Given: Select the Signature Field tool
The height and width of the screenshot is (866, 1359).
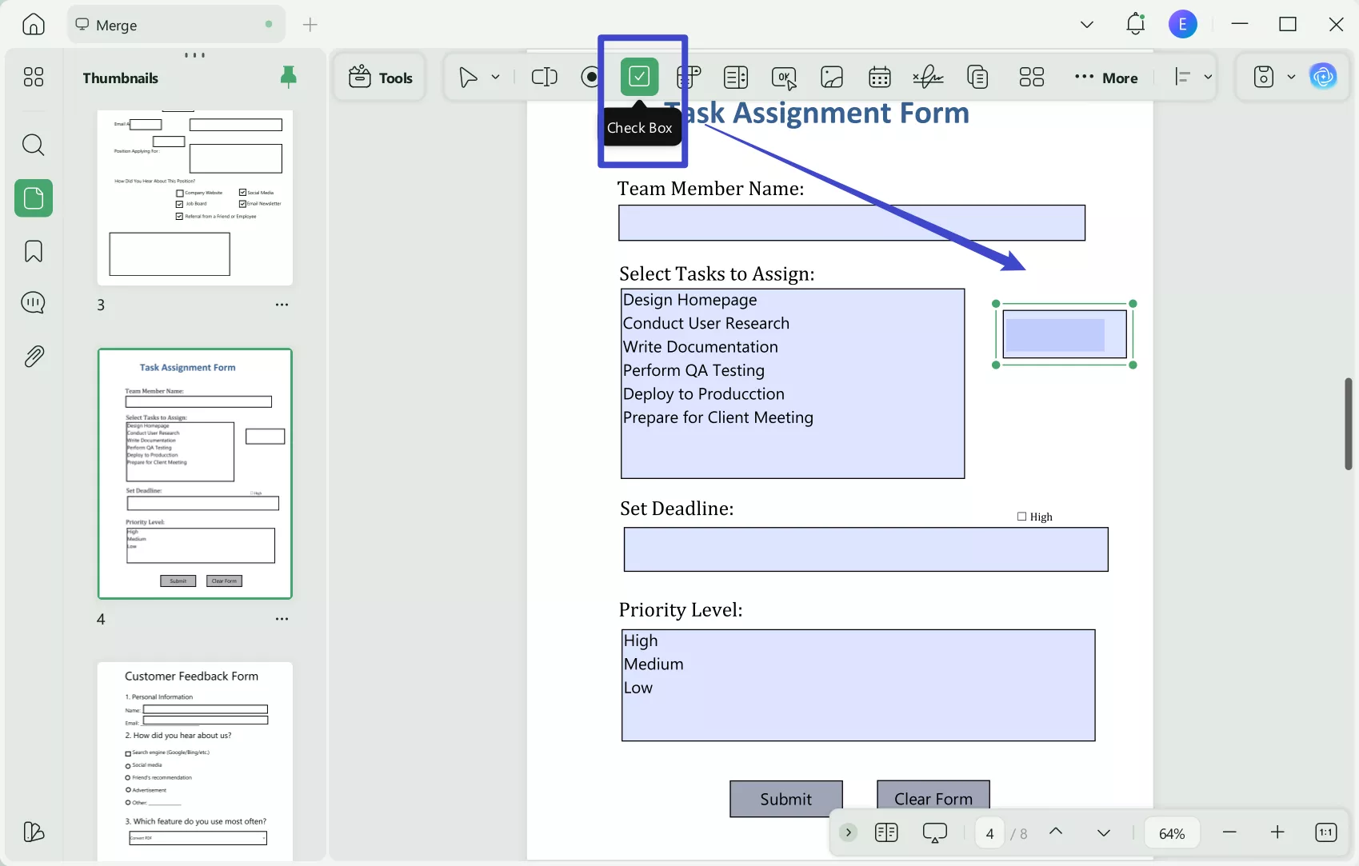Looking at the screenshot, I should point(928,77).
